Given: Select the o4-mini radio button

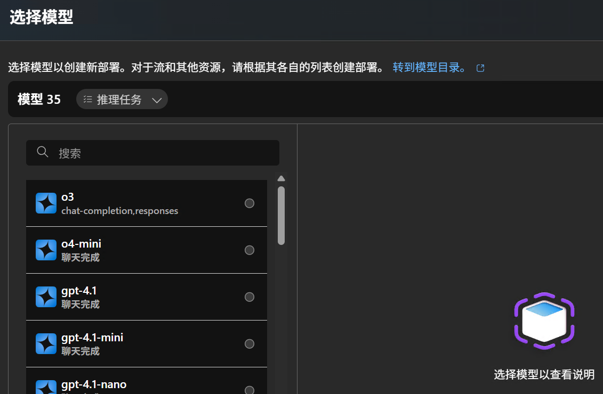Looking at the screenshot, I should click(x=250, y=250).
